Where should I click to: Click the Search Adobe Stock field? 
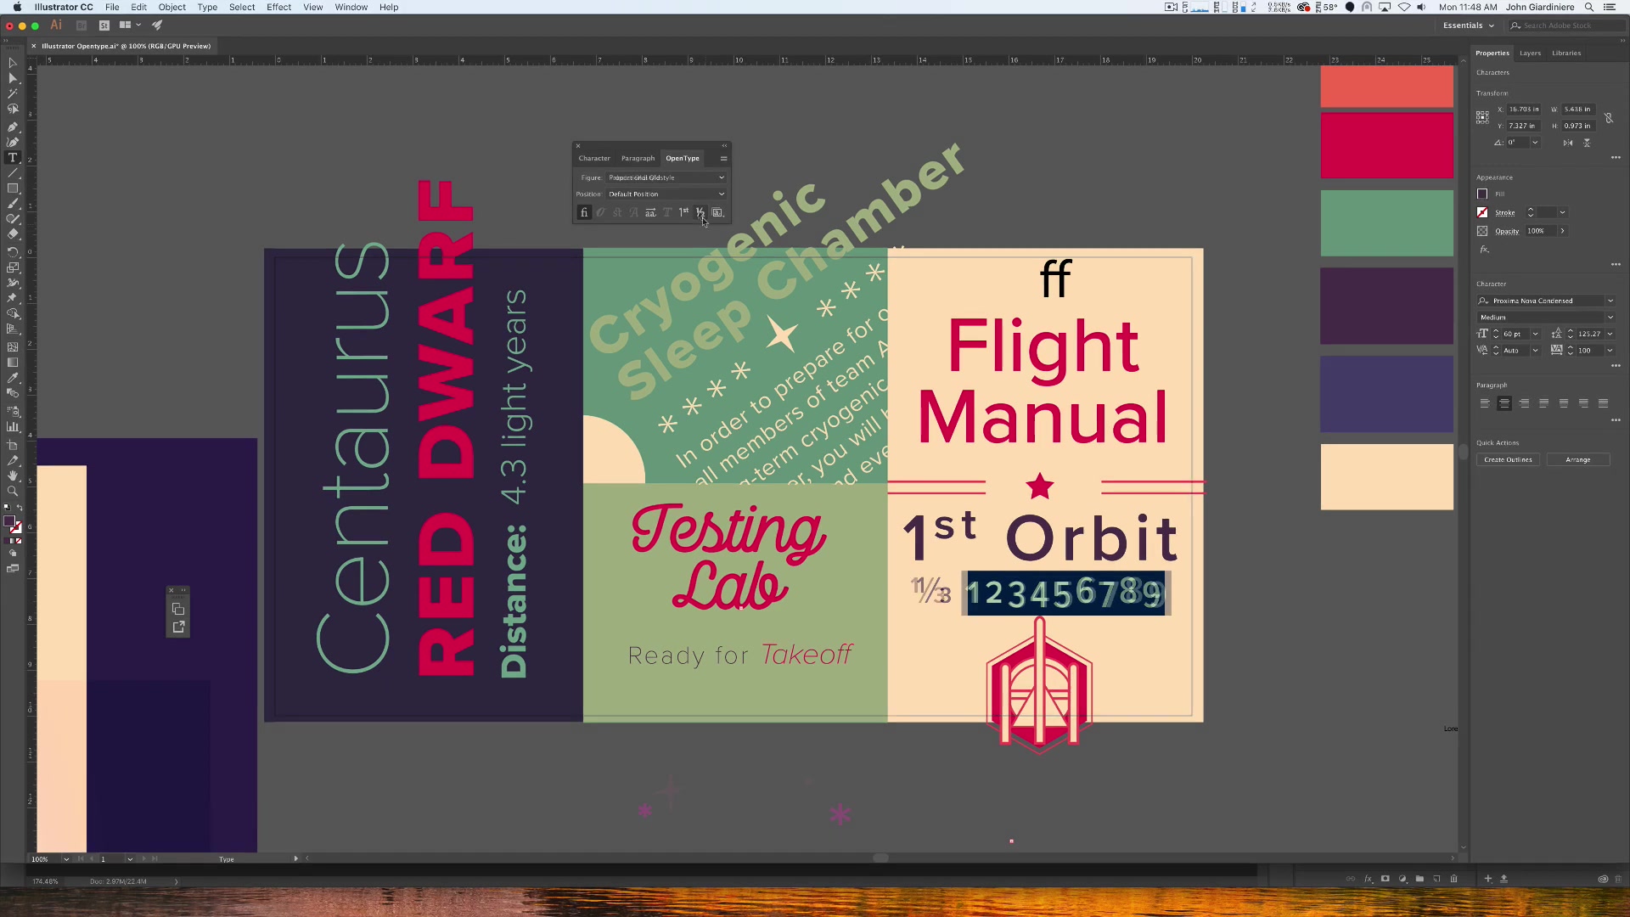coord(1566,25)
